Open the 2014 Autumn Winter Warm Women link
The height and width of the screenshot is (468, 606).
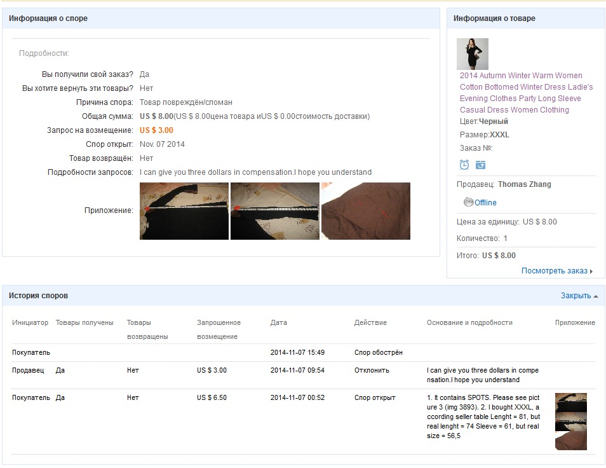526,92
